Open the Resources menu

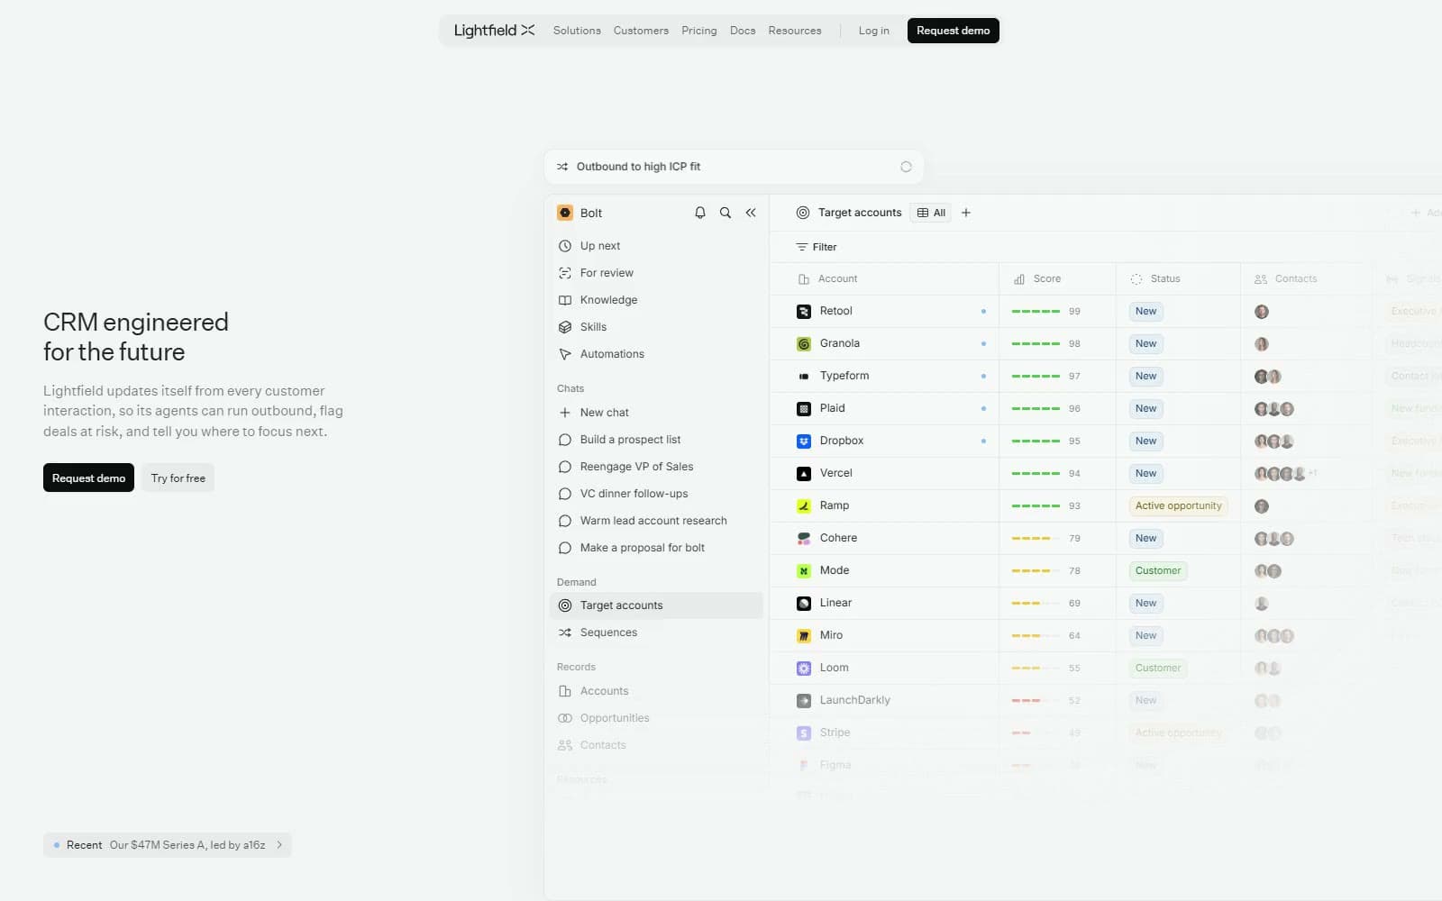tap(795, 31)
